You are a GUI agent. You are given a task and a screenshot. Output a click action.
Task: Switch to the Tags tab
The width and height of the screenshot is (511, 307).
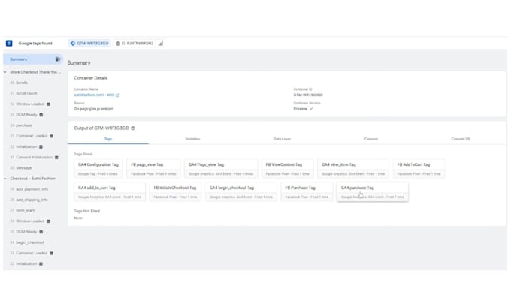108,139
